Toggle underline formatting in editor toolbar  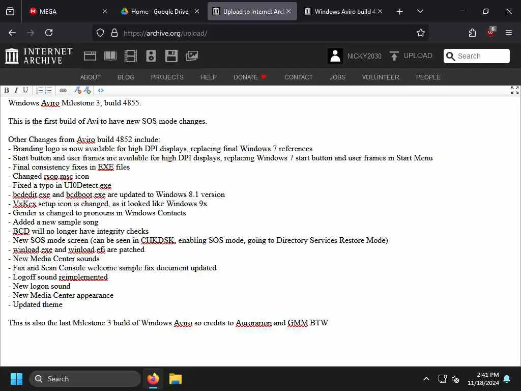(x=25, y=91)
